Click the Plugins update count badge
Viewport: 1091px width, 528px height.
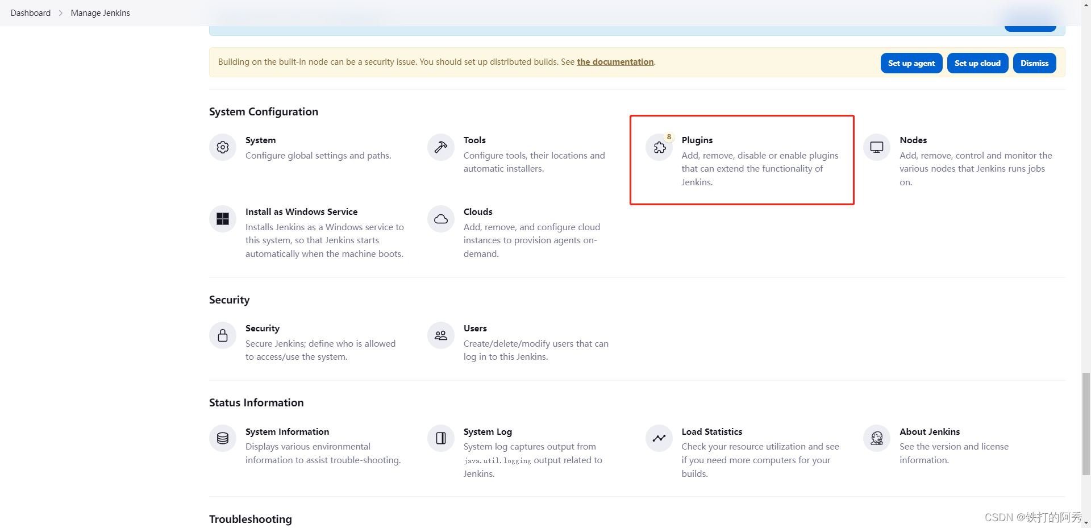(x=669, y=137)
